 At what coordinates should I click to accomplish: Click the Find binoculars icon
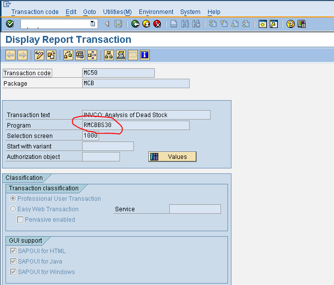point(185,24)
